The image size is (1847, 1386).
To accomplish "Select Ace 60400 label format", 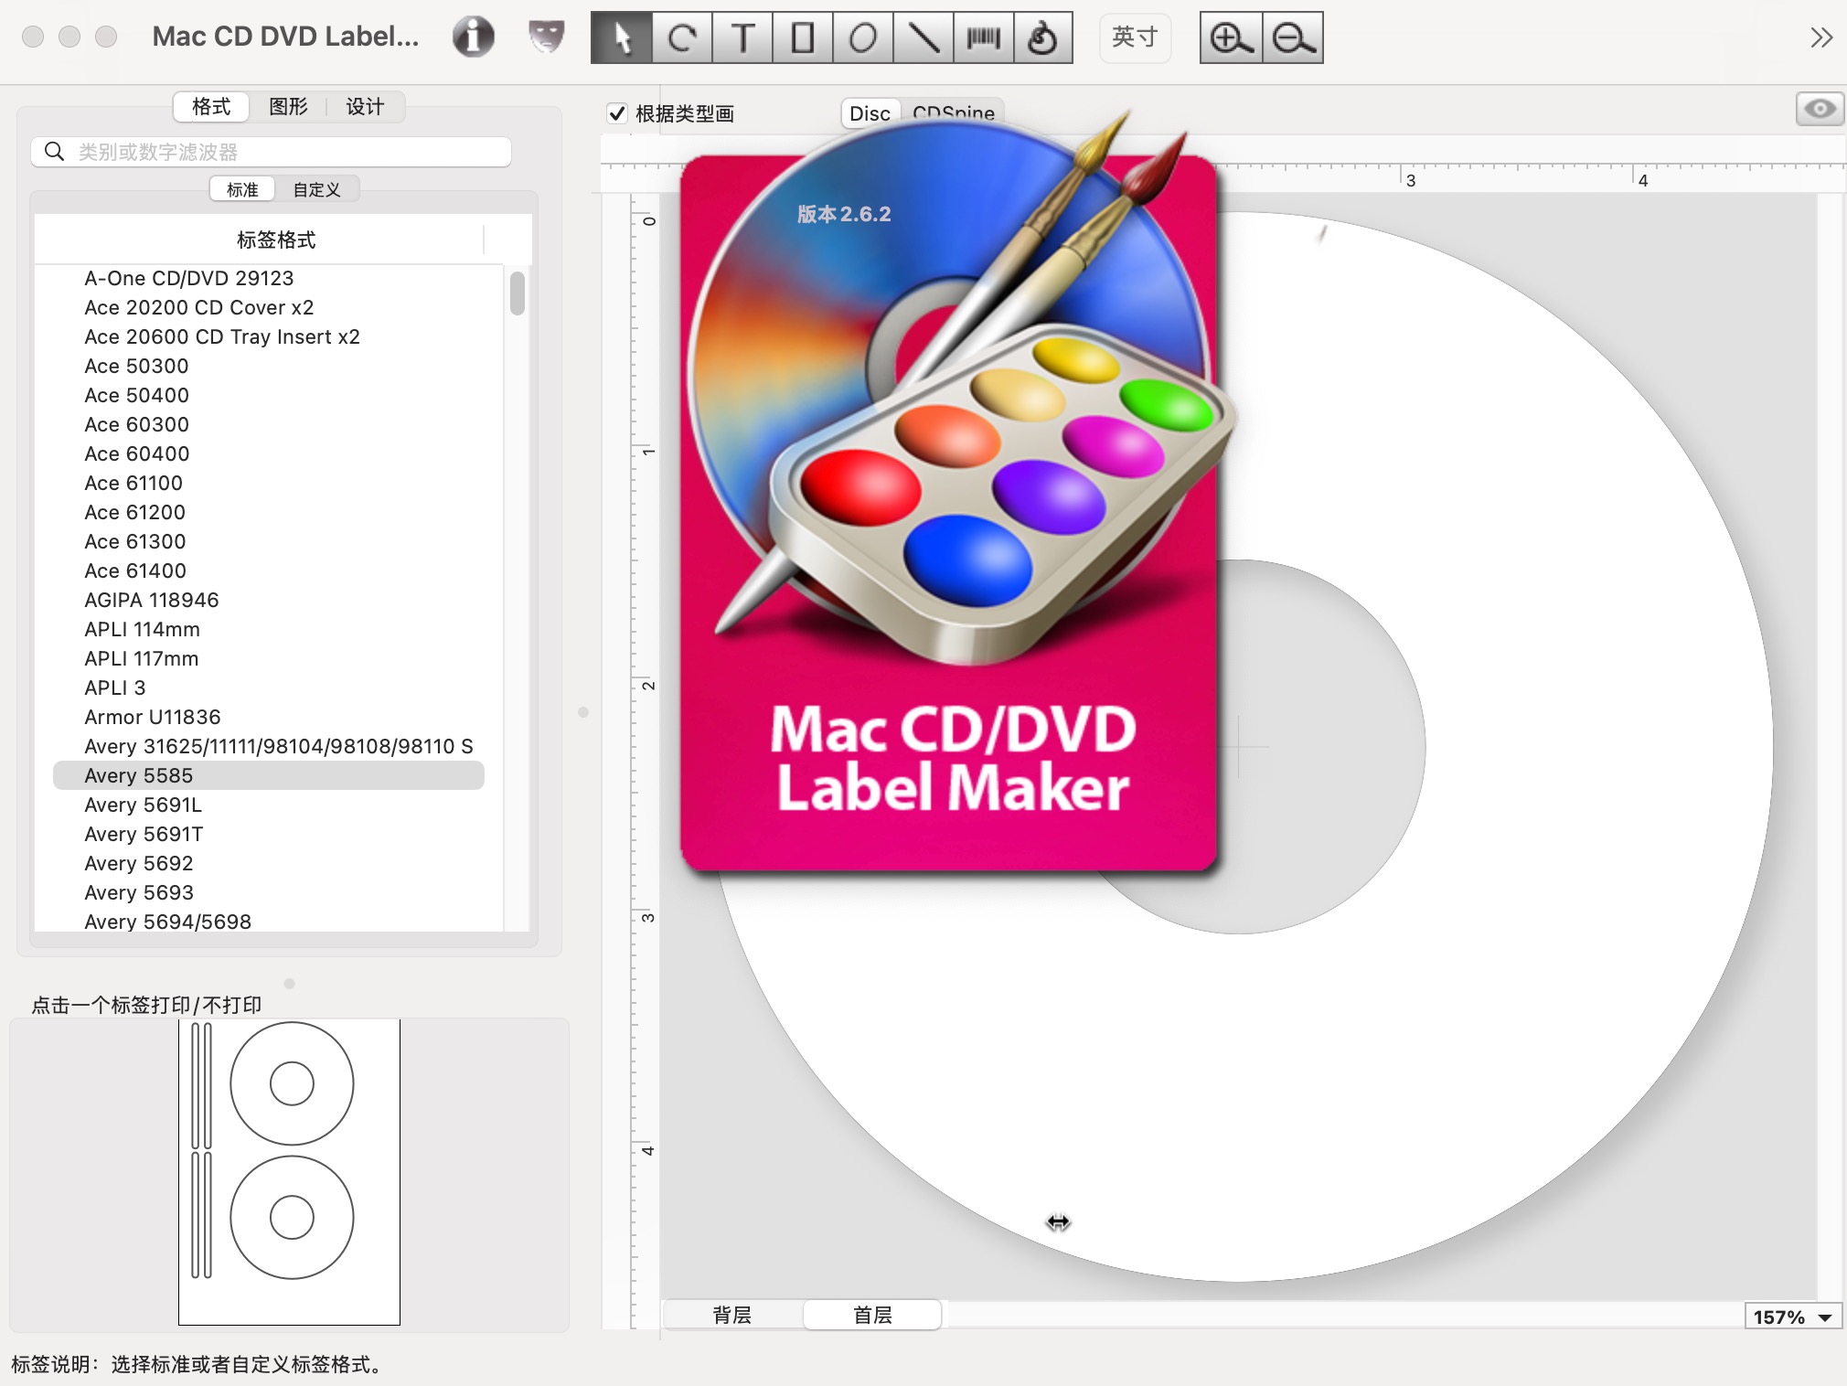I will point(269,453).
